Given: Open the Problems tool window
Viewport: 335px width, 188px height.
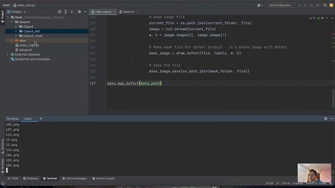Looking at the screenshot, I should (30, 179).
